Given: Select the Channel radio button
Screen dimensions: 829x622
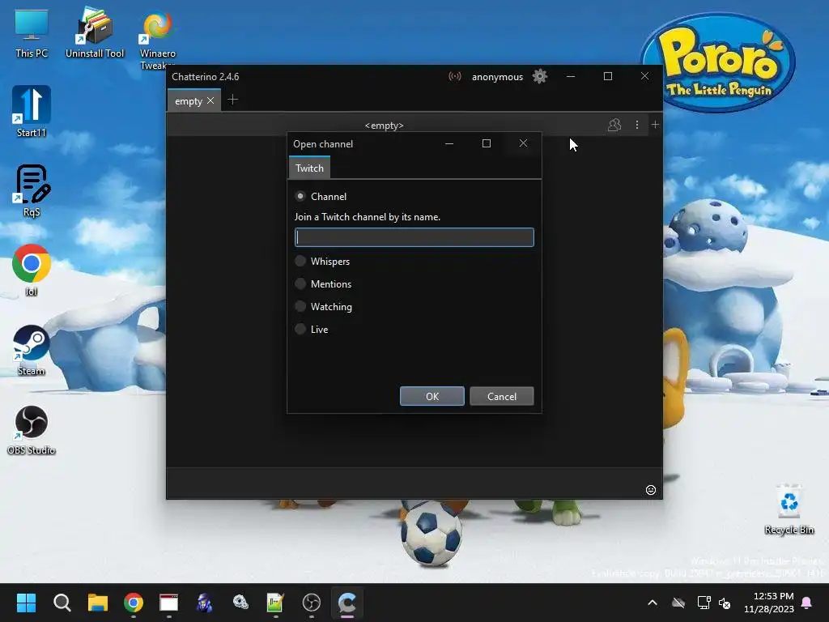Looking at the screenshot, I should pos(300,196).
